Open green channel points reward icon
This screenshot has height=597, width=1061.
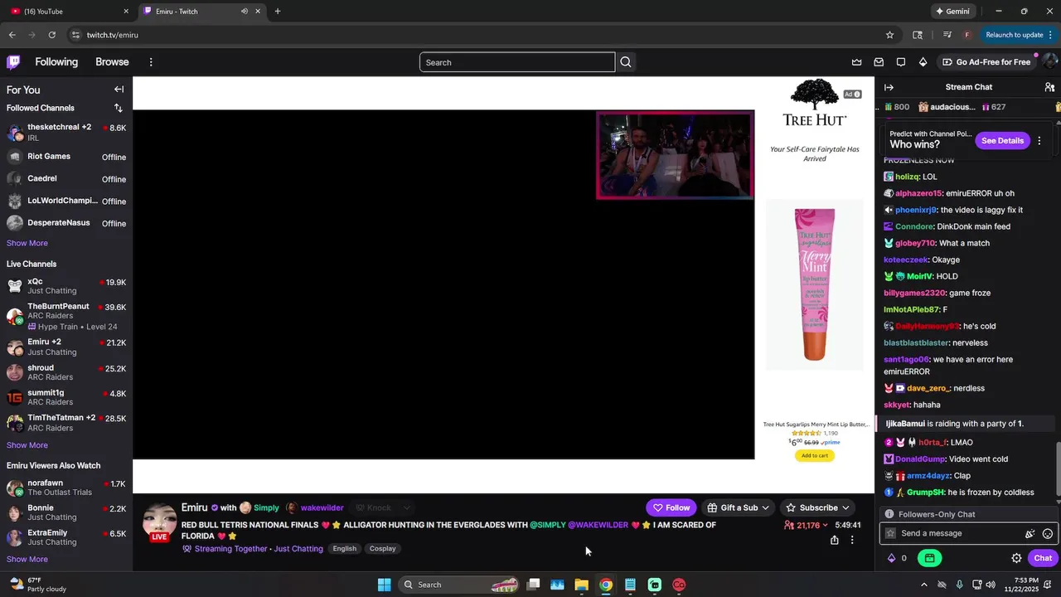[930, 558]
